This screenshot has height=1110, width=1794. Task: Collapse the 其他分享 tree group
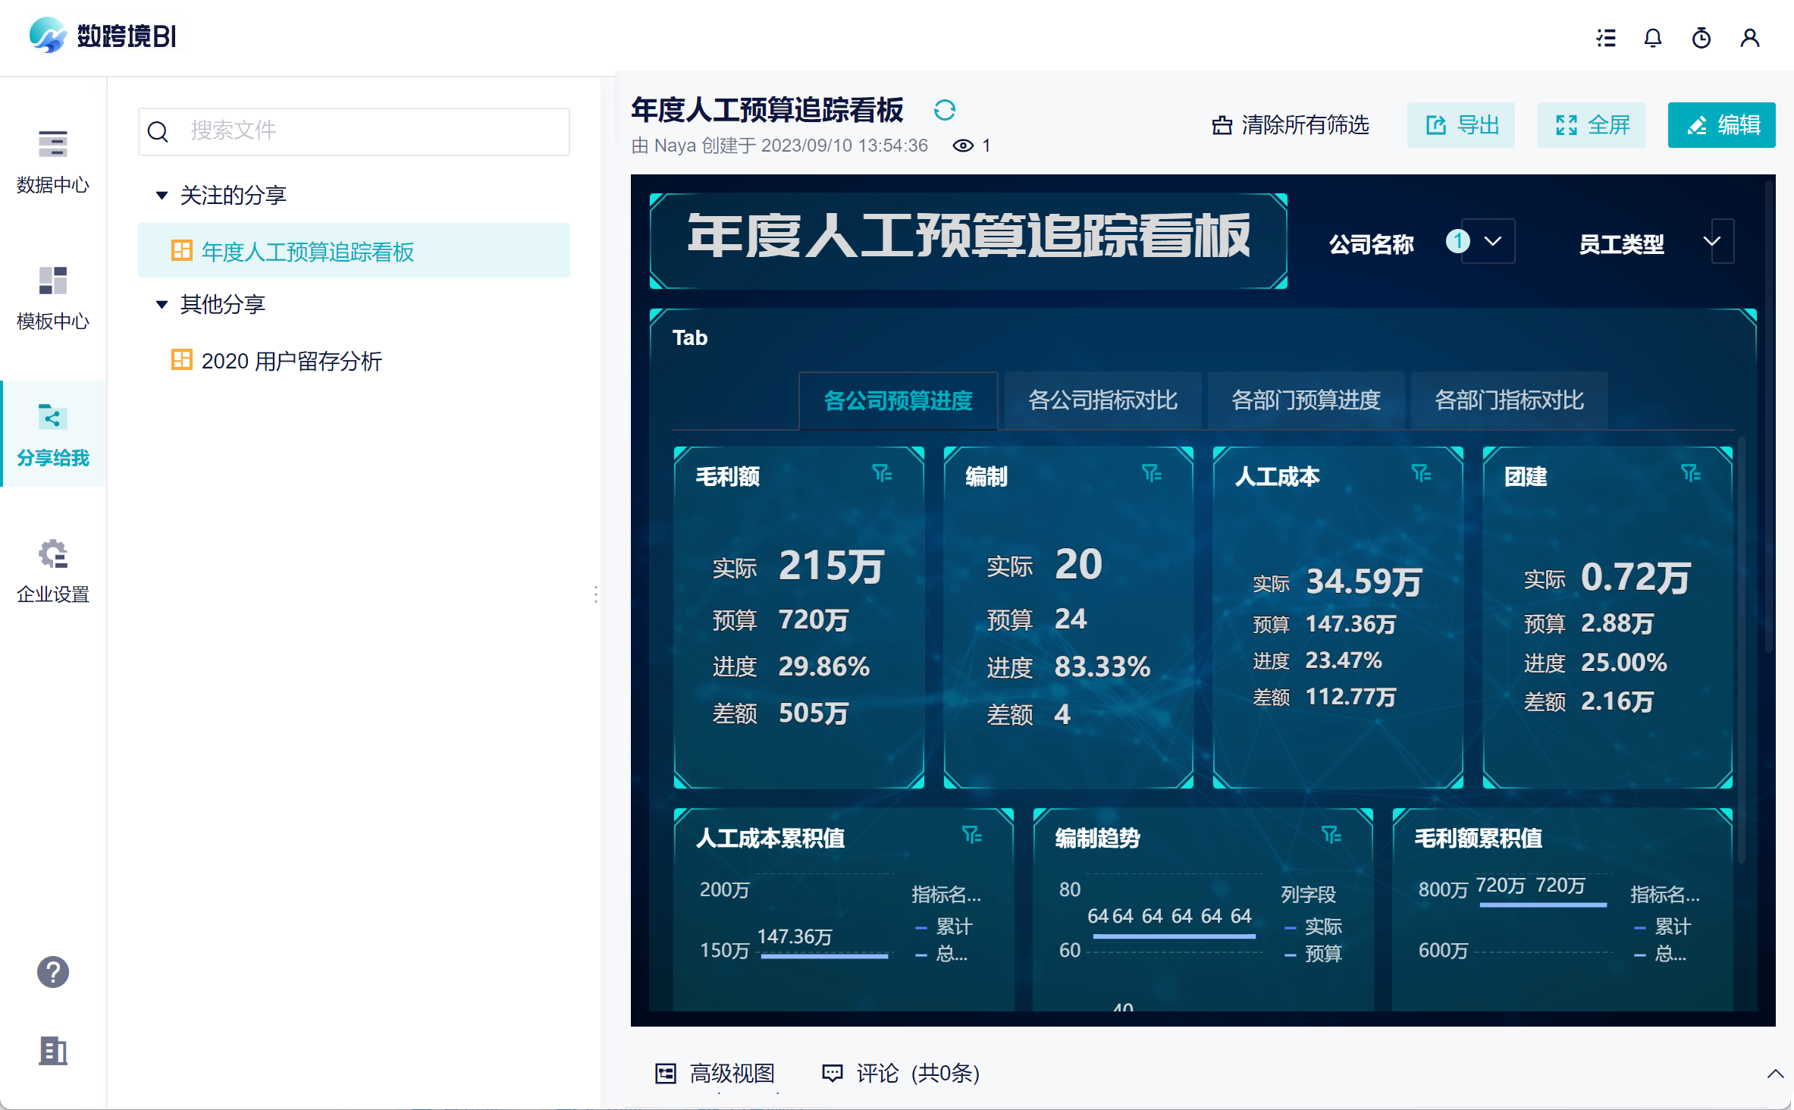coord(162,305)
